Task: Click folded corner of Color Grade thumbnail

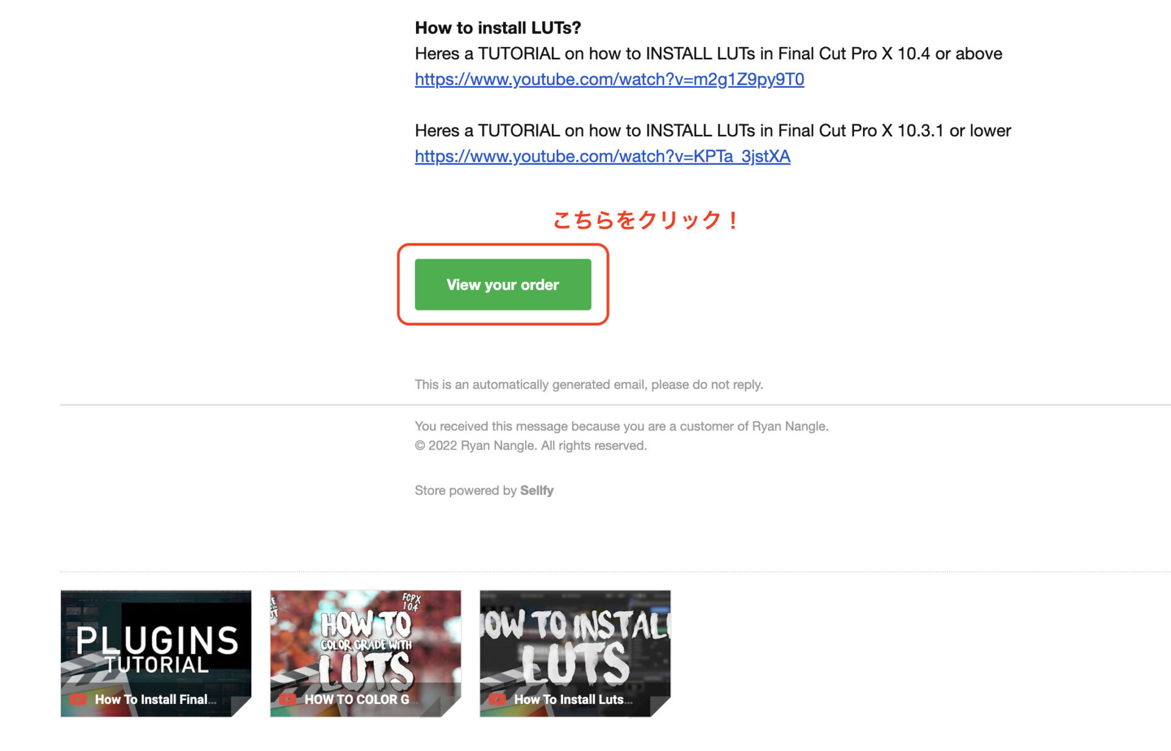Action: pyautogui.click(x=451, y=708)
